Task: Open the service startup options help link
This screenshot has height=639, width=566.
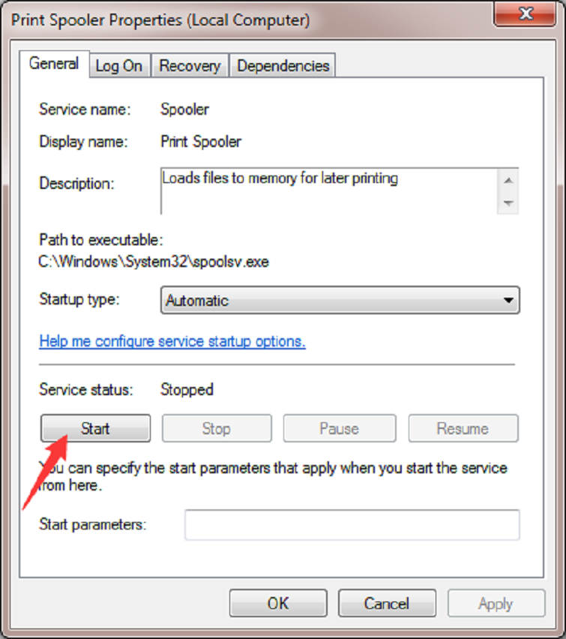Action: pyautogui.click(x=172, y=341)
